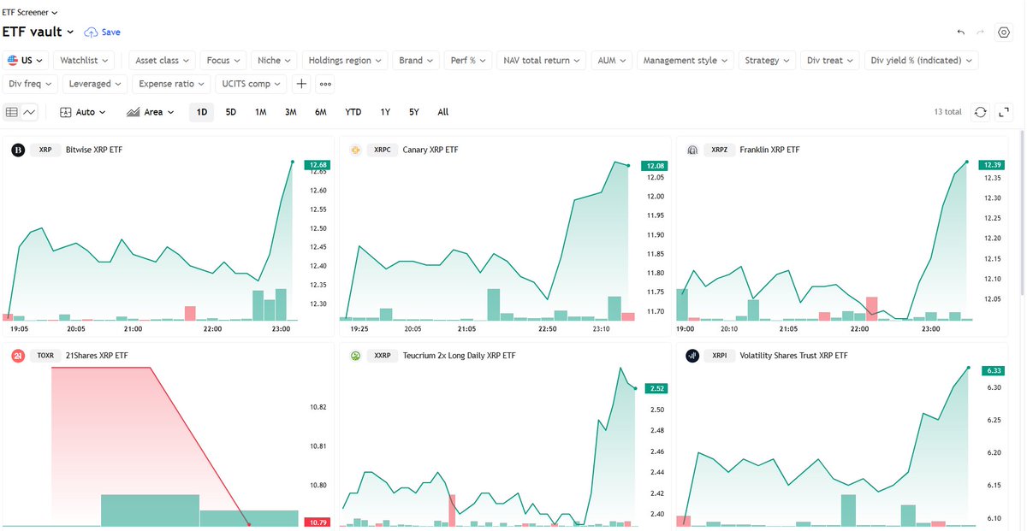Click the XRPI ticker badge

[720, 356]
